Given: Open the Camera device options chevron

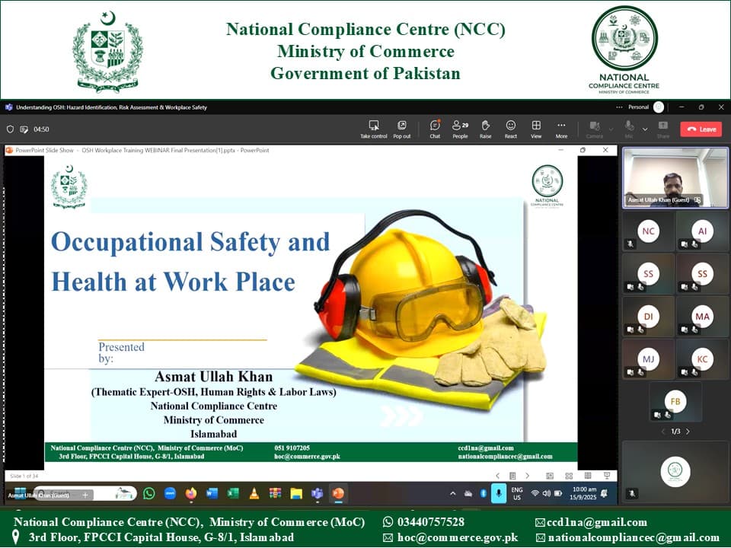Looking at the screenshot, I should 610,129.
